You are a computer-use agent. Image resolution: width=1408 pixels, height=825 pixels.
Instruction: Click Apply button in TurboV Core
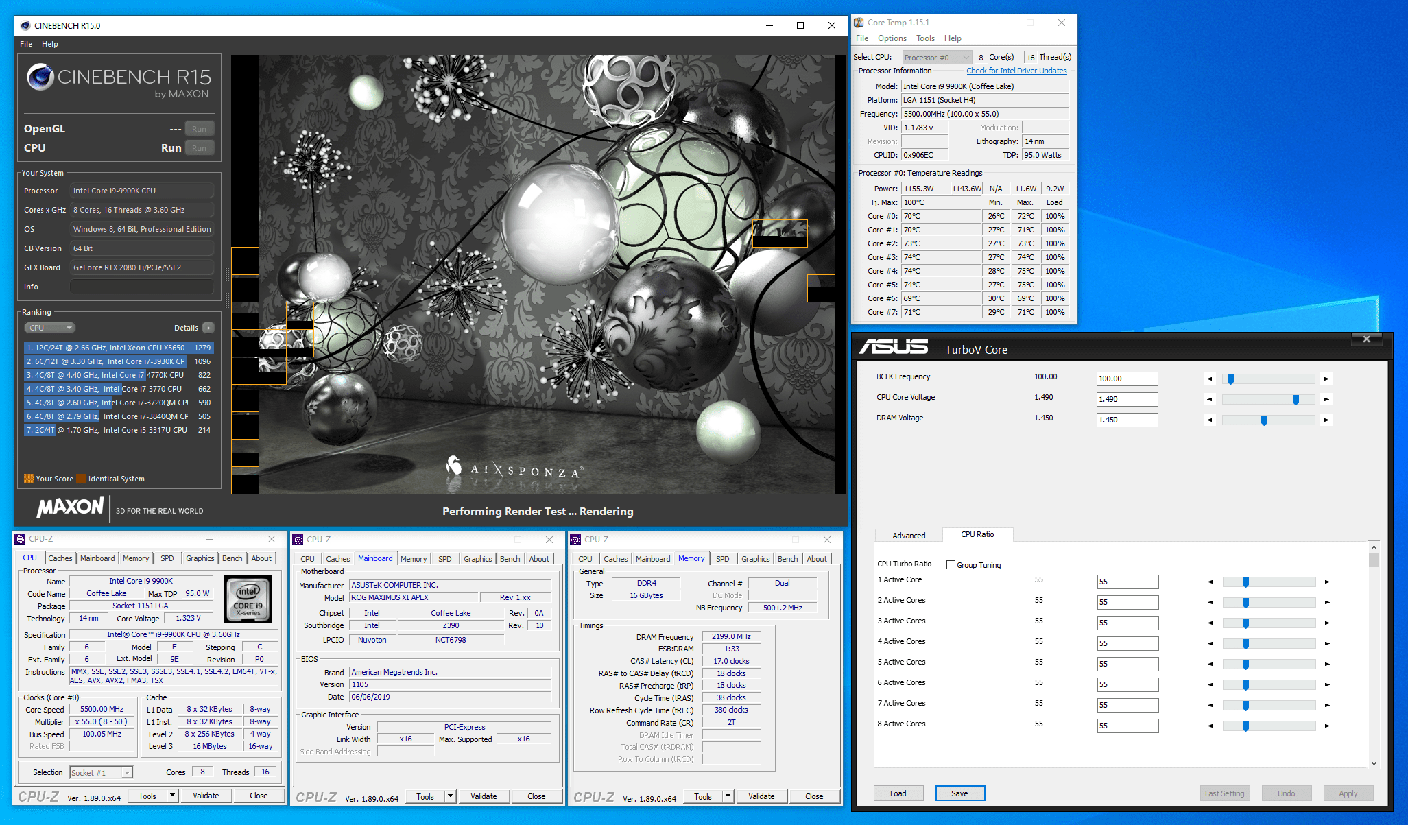[x=1348, y=793]
